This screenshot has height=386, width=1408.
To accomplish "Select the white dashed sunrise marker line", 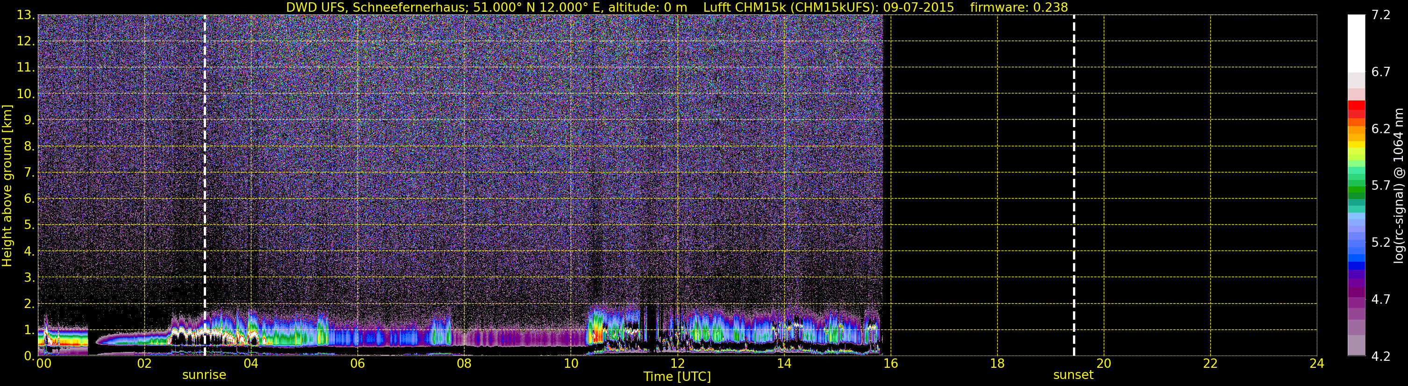I will click(x=205, y=186).
